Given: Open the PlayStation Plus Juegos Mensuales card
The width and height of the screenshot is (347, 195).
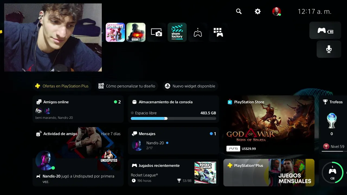Looking at the screenshot, I should point(269,173).
